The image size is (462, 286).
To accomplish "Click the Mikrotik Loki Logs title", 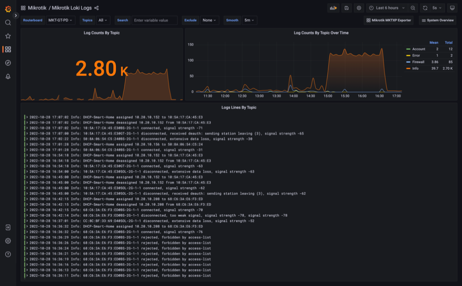I will (x=72, y=8).
